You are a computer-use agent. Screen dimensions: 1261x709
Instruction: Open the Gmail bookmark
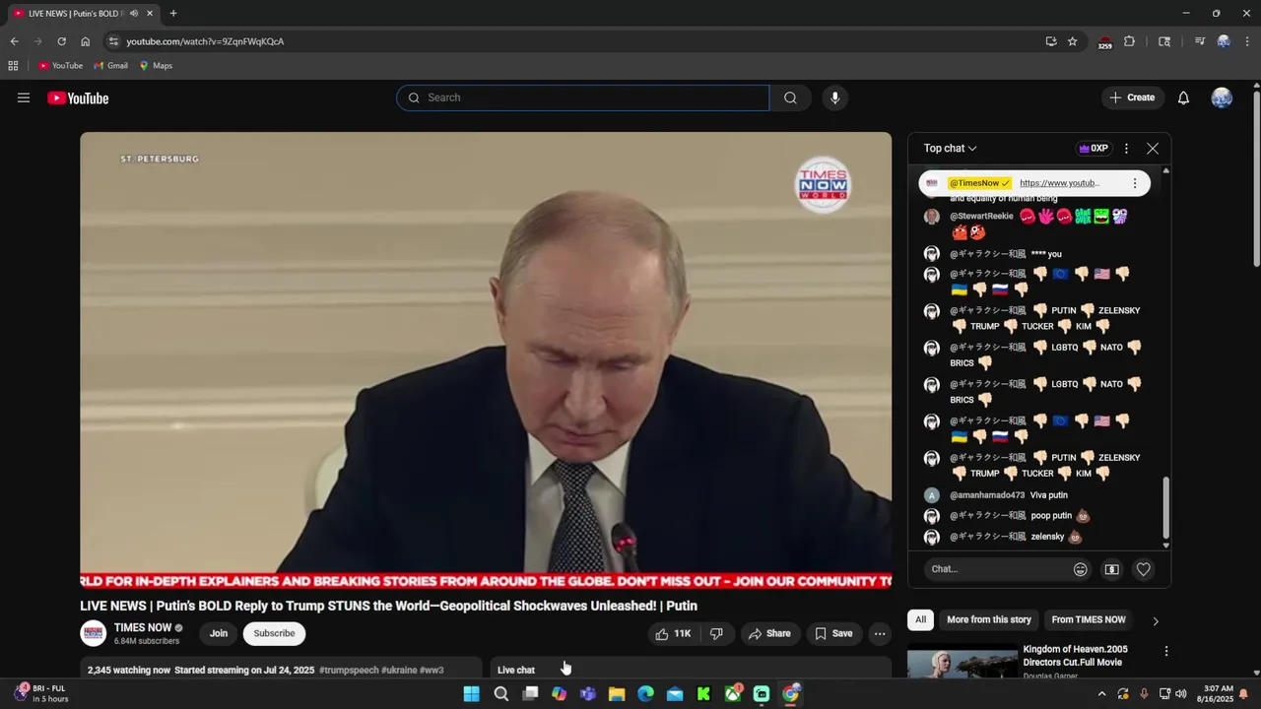coord(111,66)
